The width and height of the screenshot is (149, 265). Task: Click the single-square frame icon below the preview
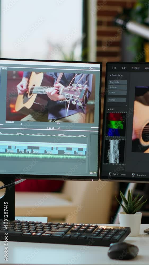[x=50, y=128]
